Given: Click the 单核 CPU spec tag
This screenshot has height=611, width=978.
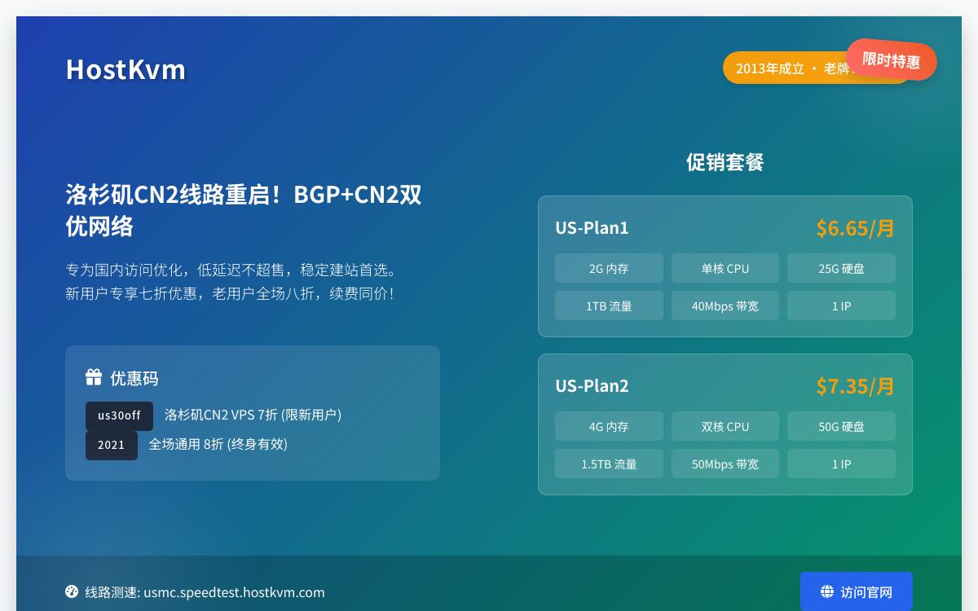Looking at the screenshot, I should (725, 268).
